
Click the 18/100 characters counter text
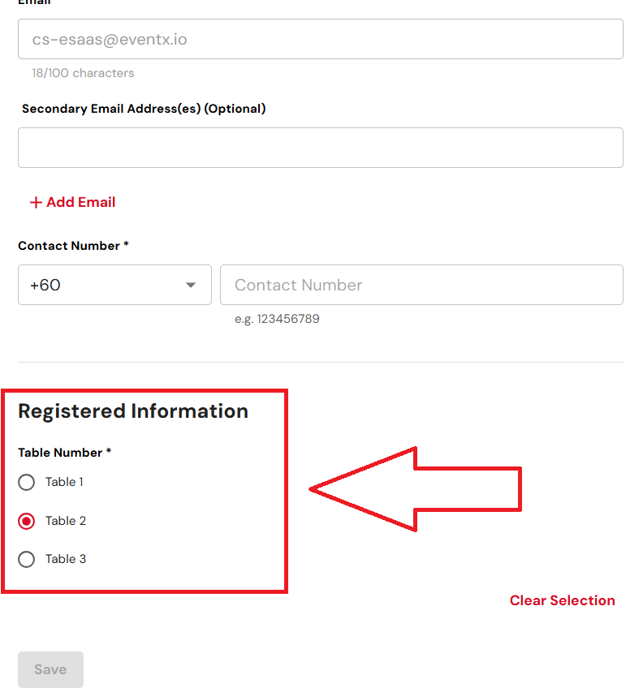(83, 73)
